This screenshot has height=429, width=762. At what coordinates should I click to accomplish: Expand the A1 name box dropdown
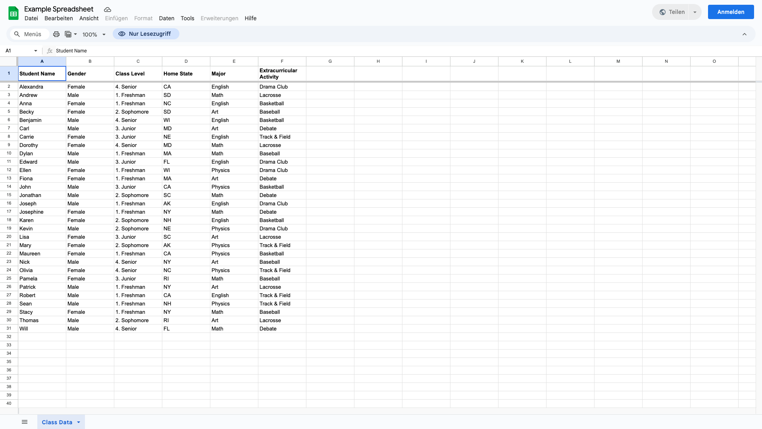(35, 50)
